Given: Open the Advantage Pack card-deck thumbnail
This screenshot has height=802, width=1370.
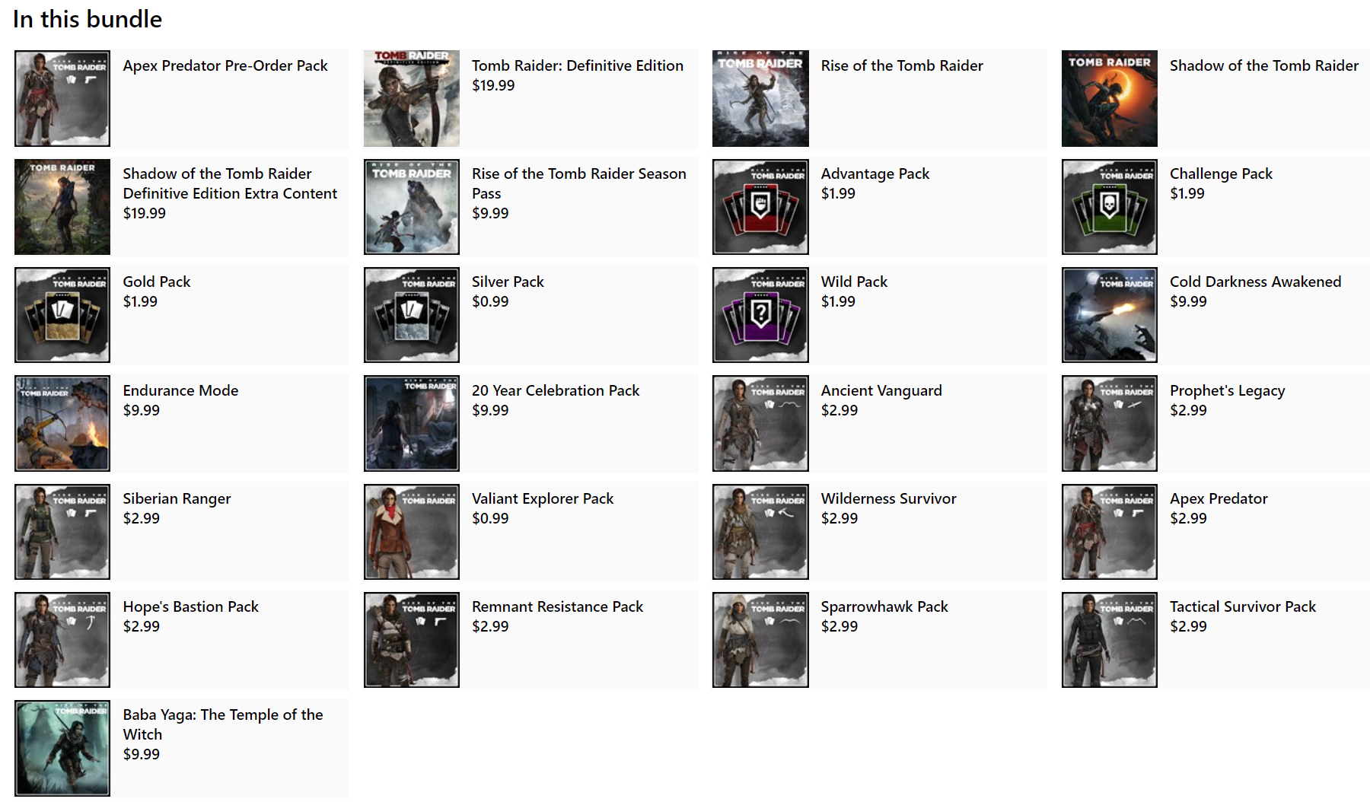Looking at the screenshot, I should [760, 207].
